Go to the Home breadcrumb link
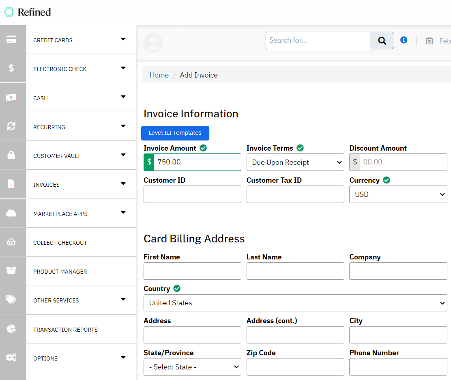The image size is (451, 380). 159,75
